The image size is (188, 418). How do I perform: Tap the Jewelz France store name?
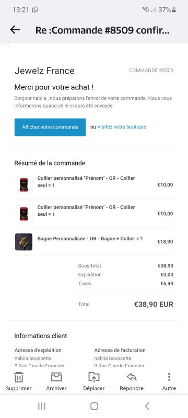(x=44, y=71)
